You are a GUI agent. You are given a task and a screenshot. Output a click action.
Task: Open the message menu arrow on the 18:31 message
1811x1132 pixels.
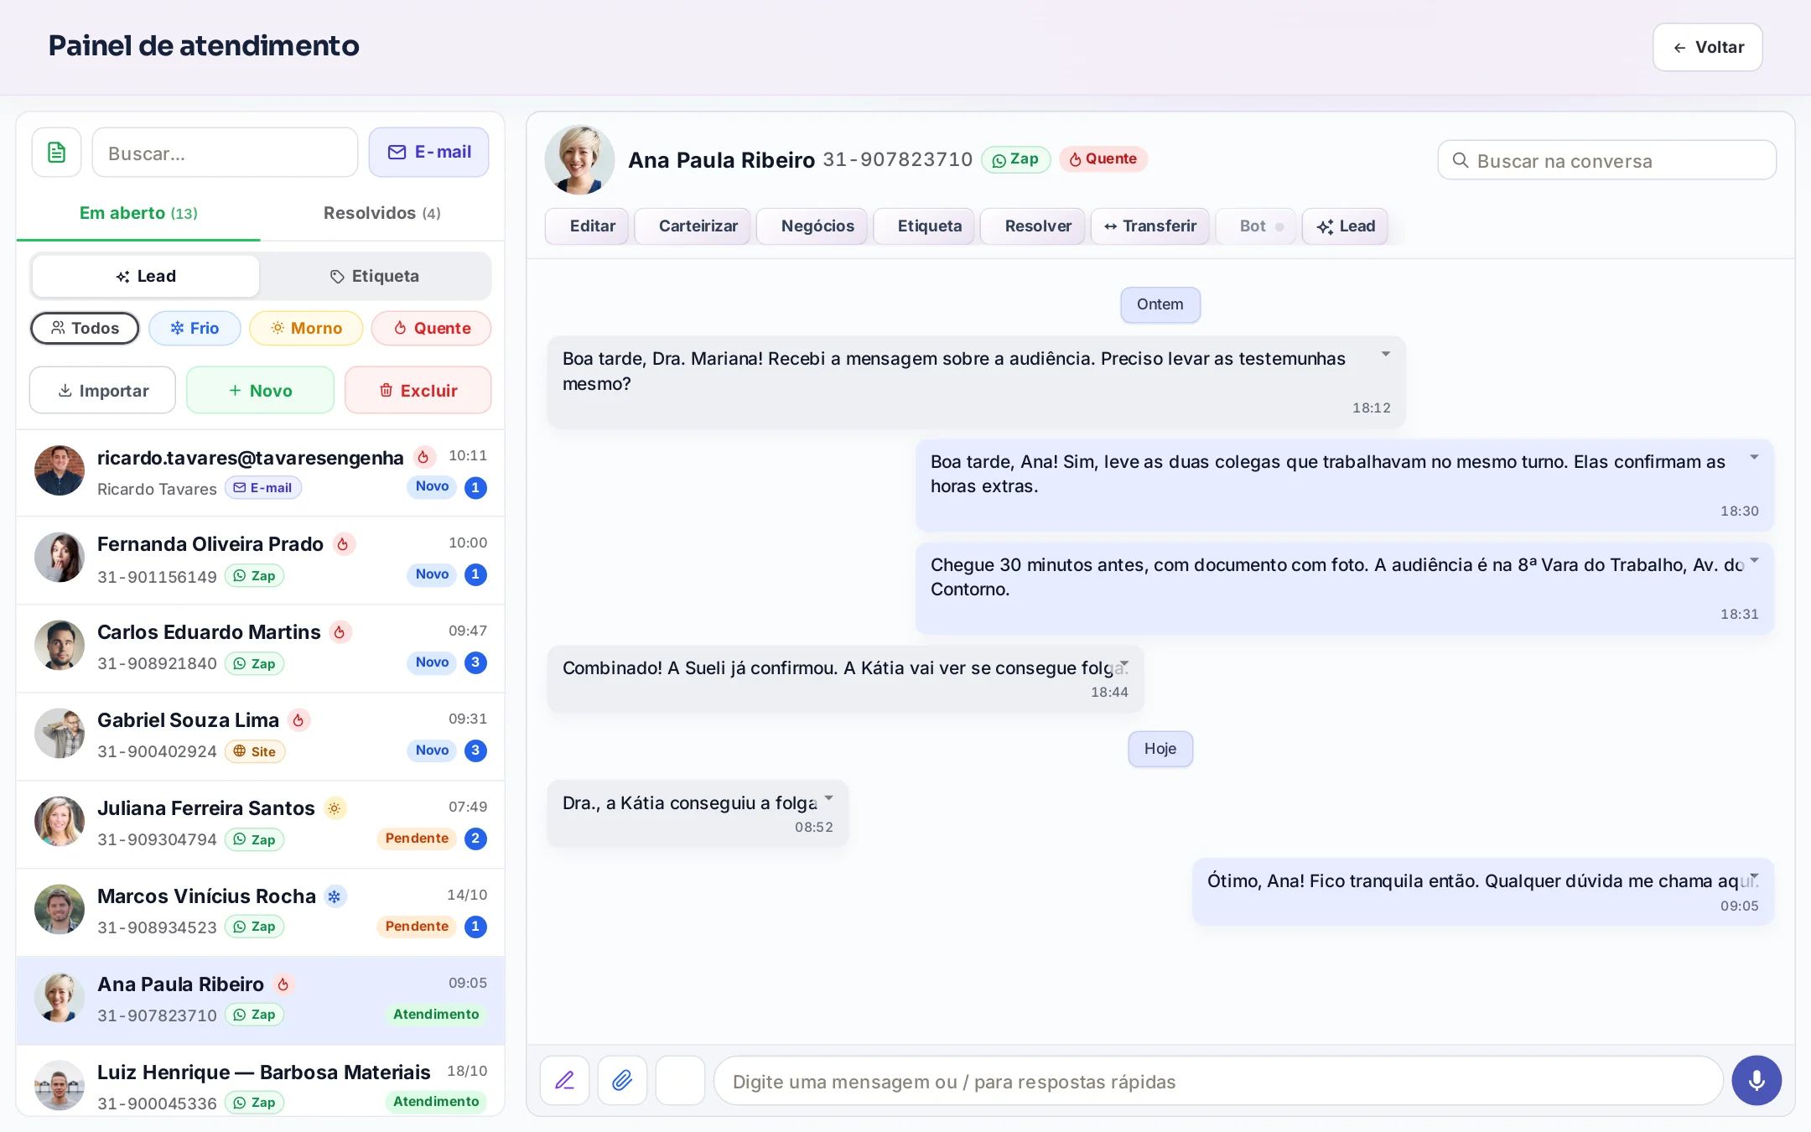[1754, 560]
